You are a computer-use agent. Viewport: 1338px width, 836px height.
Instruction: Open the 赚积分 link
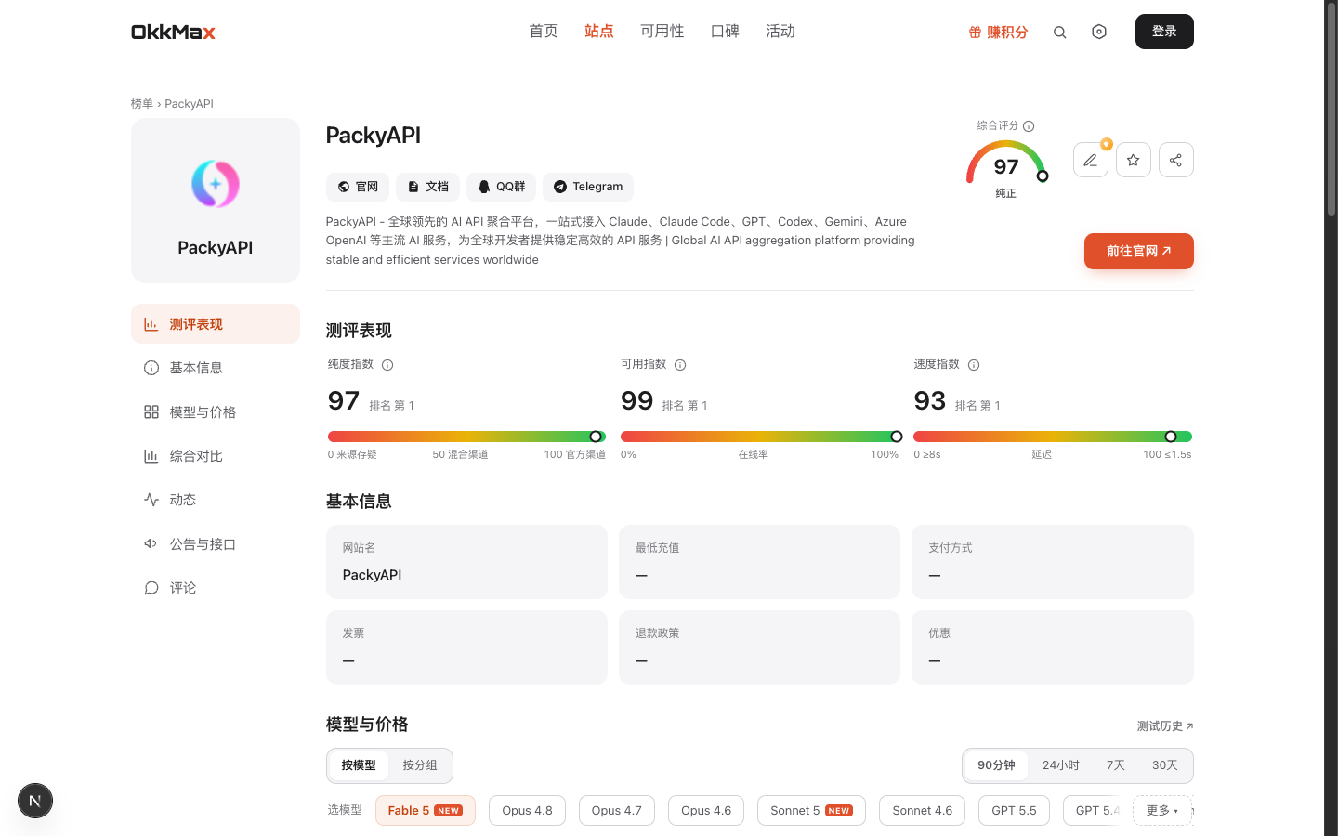click(999, 32)
